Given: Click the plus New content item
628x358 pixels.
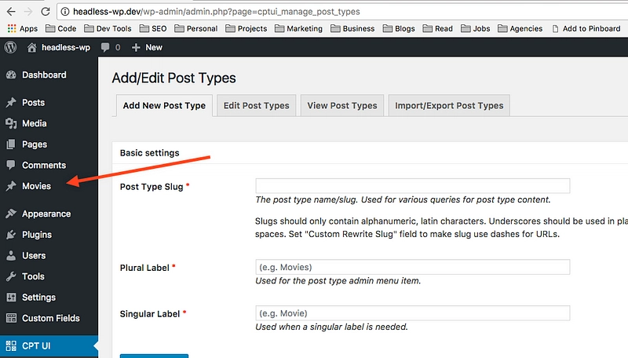Looking at the screenshot, I should tap(147, 47).
